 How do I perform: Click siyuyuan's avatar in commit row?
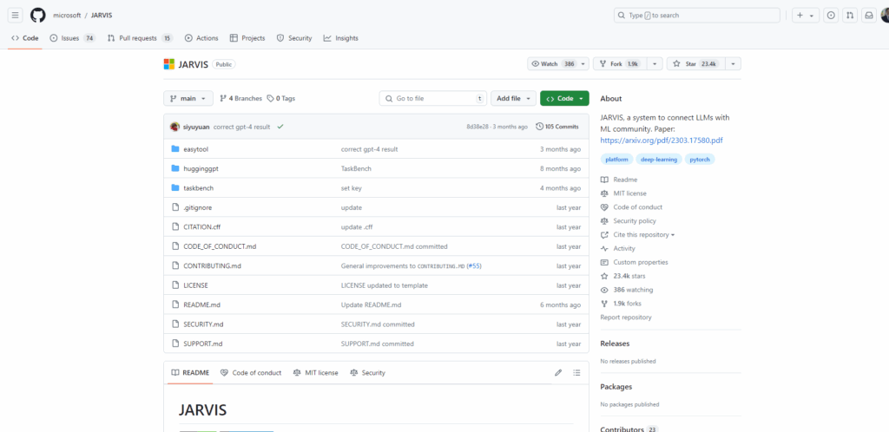pyautogui.click(x=175, y=127)
